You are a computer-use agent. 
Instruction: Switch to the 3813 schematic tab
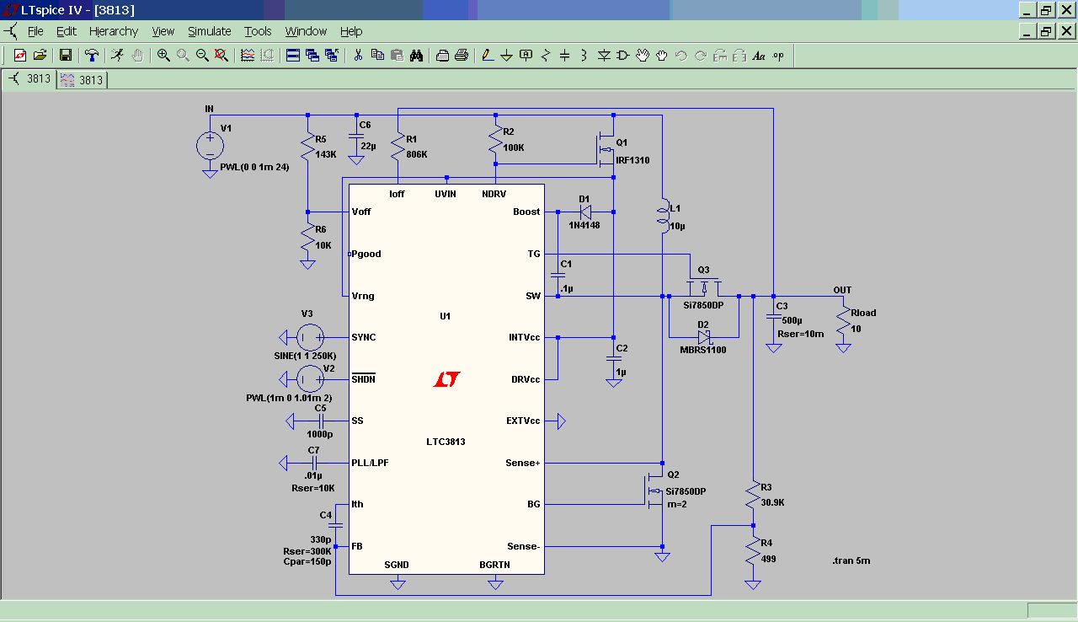[29, 78]
